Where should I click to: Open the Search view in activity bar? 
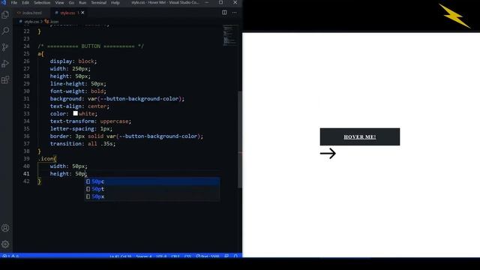(x=5, y=31)
